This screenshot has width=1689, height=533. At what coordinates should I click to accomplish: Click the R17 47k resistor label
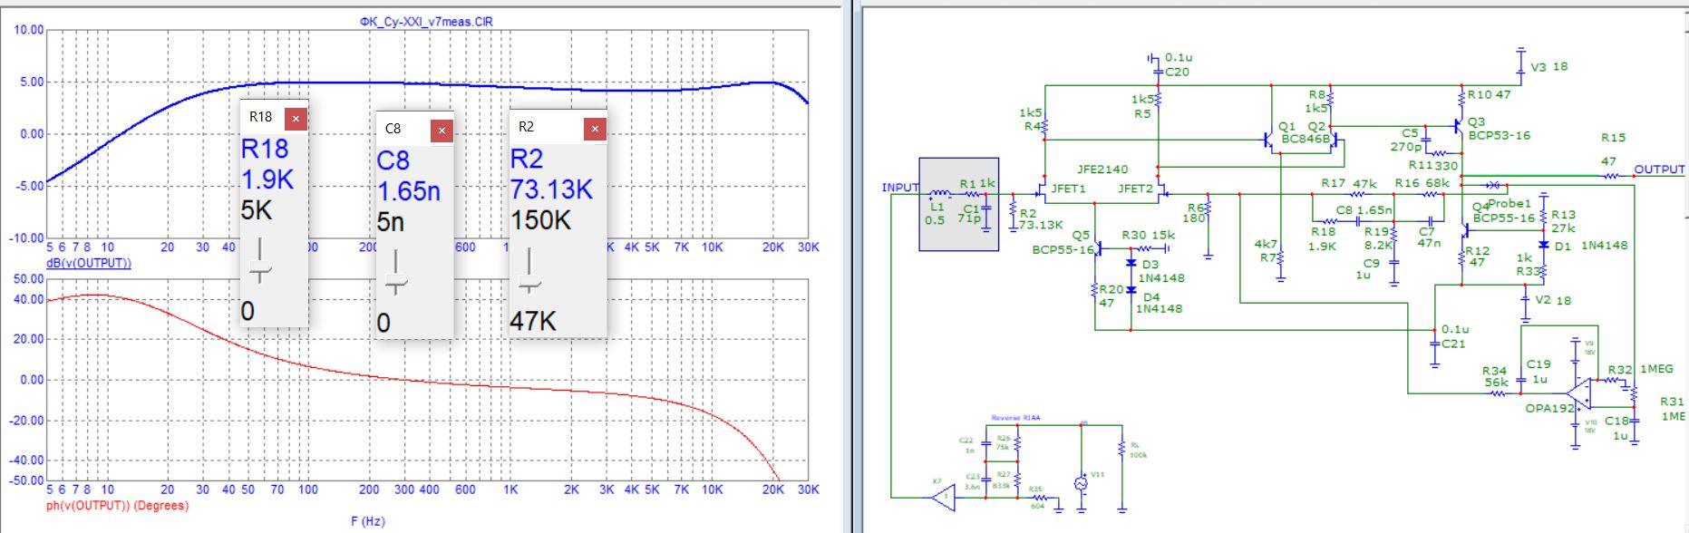(1349, 183)
